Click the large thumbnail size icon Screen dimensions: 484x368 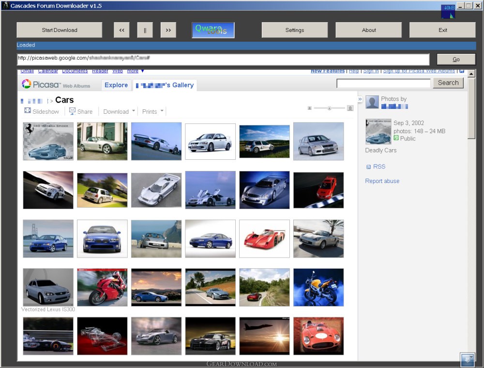[350, 108]
